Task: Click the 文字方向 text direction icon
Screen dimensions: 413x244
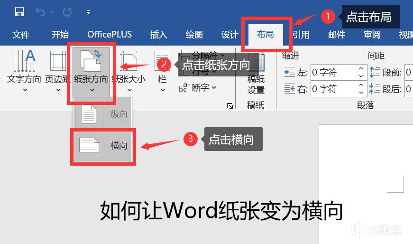Action: coord(24,61)
